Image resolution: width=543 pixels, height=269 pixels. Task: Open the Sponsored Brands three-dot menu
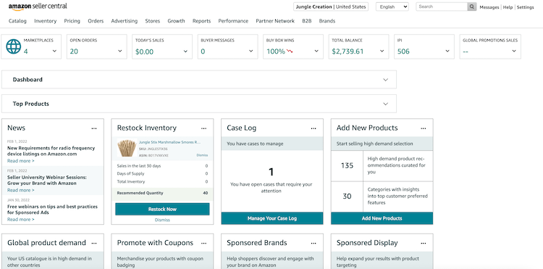(x=313, y=244)
